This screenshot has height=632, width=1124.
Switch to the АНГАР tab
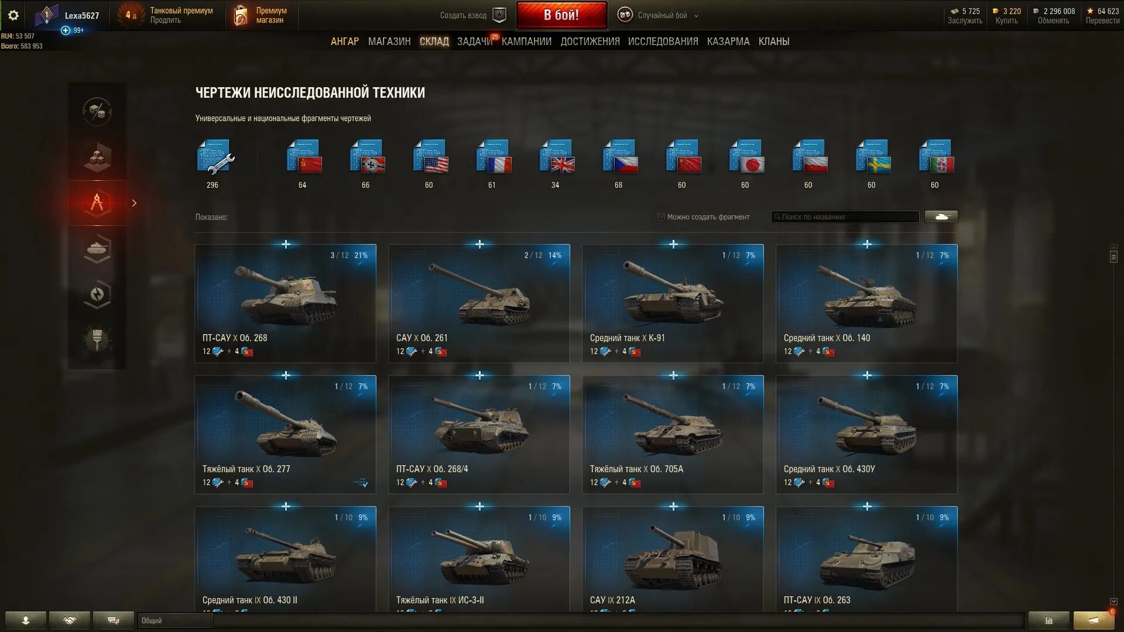[x=345, y=42]
